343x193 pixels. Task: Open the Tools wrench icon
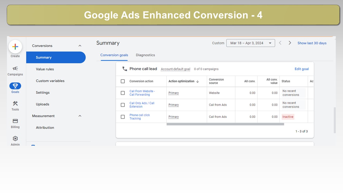[15, 103]
